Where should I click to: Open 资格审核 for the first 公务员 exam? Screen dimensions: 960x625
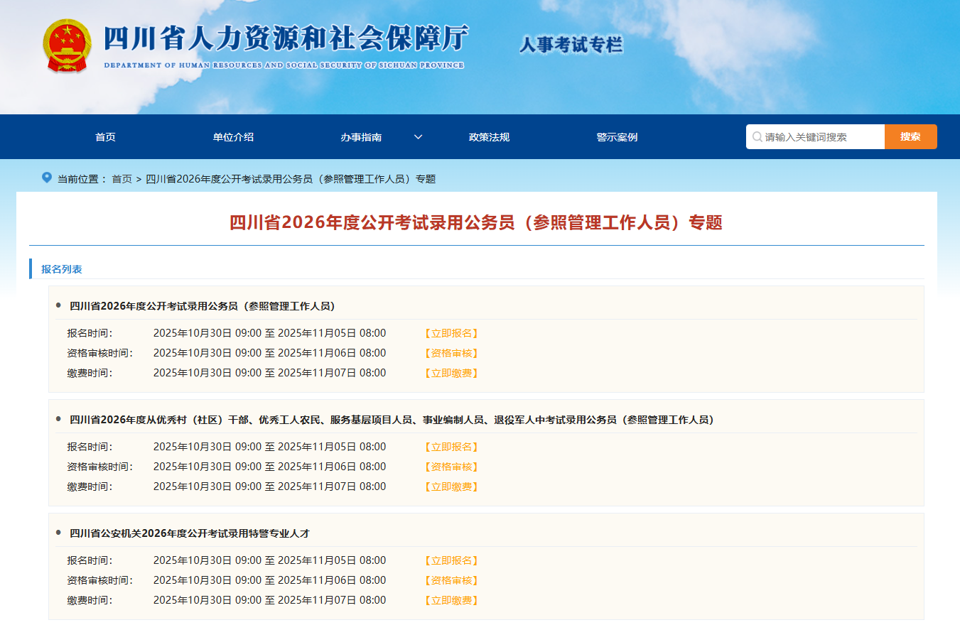point(451,353)
